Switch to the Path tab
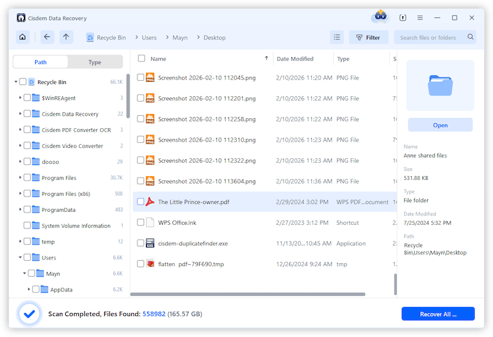Screen dimensions: 493x337 tap(41, 62)
